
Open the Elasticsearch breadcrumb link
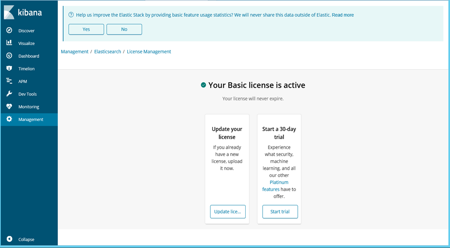108,51
